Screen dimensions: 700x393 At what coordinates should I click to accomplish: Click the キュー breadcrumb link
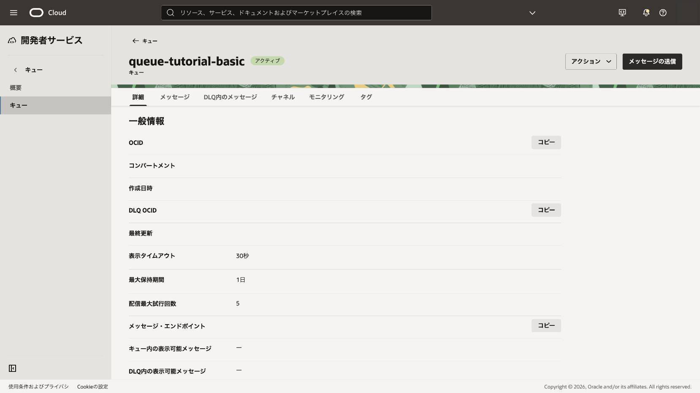click(150, 41)
